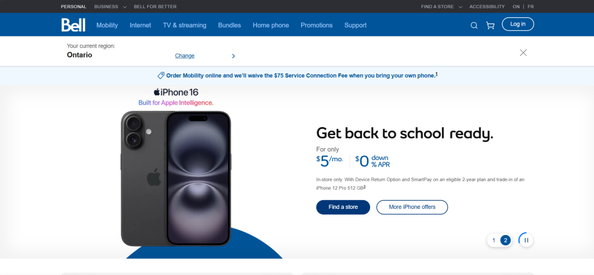The height and width of the screenshot is (275, 594).
Task: Click the iPhone 16 product image
Action: [x=176, y=179]
